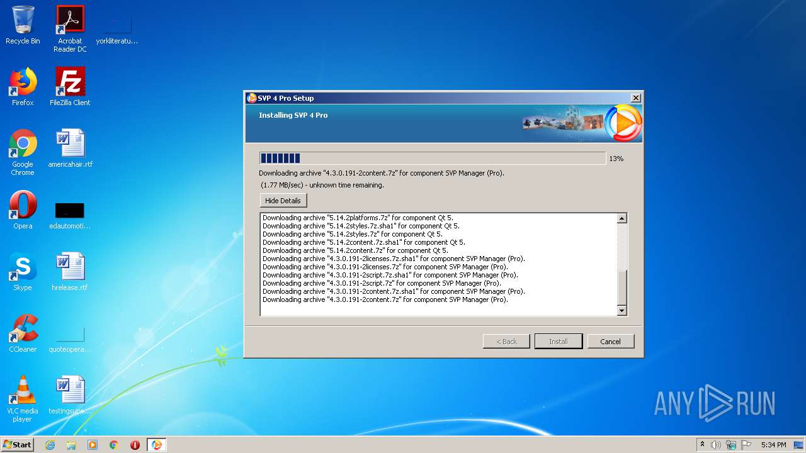Launch Google Chrome desktop shortcut
Screen dimensions: 806x453
click(x=23, y=152)
